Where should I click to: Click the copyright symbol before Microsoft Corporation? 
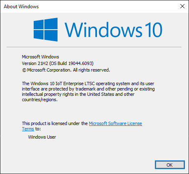pos(24,70)
